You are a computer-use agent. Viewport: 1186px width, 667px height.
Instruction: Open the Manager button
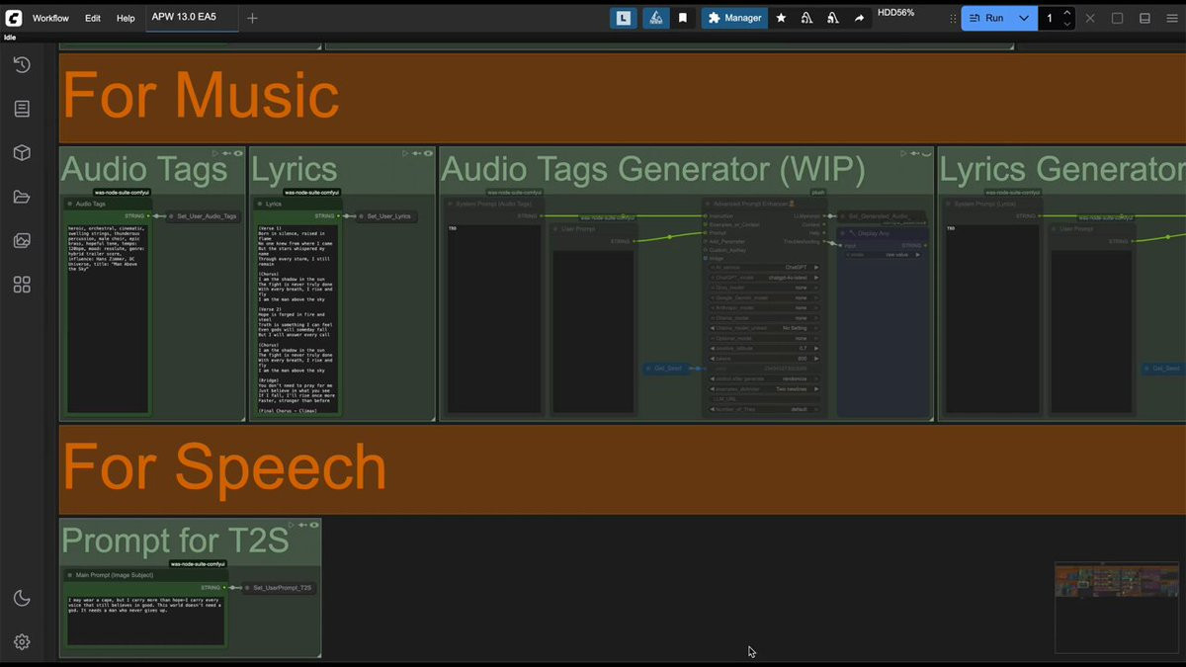pyautogui.click(x=734, y=18)
